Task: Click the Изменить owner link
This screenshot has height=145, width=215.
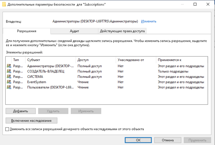Action: (149, 21)
